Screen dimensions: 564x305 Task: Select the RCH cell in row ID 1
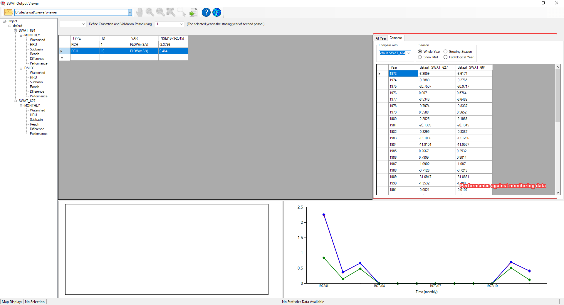(x=85, y=45)
